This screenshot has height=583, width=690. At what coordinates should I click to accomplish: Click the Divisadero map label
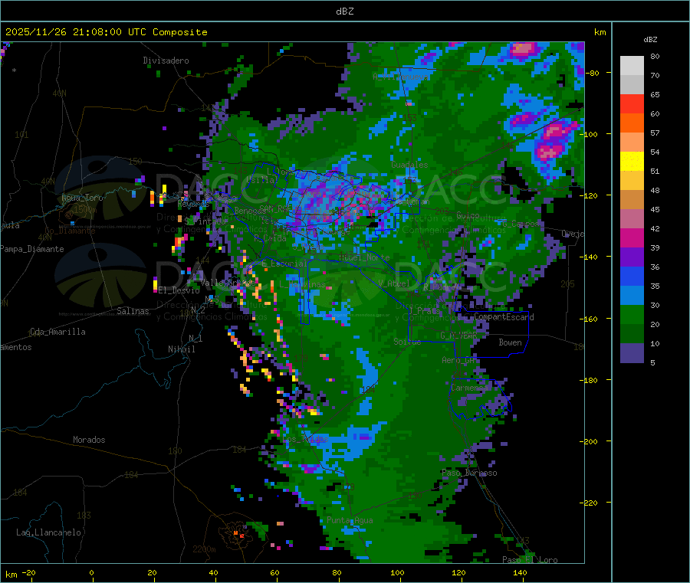(x=166, y=61)
